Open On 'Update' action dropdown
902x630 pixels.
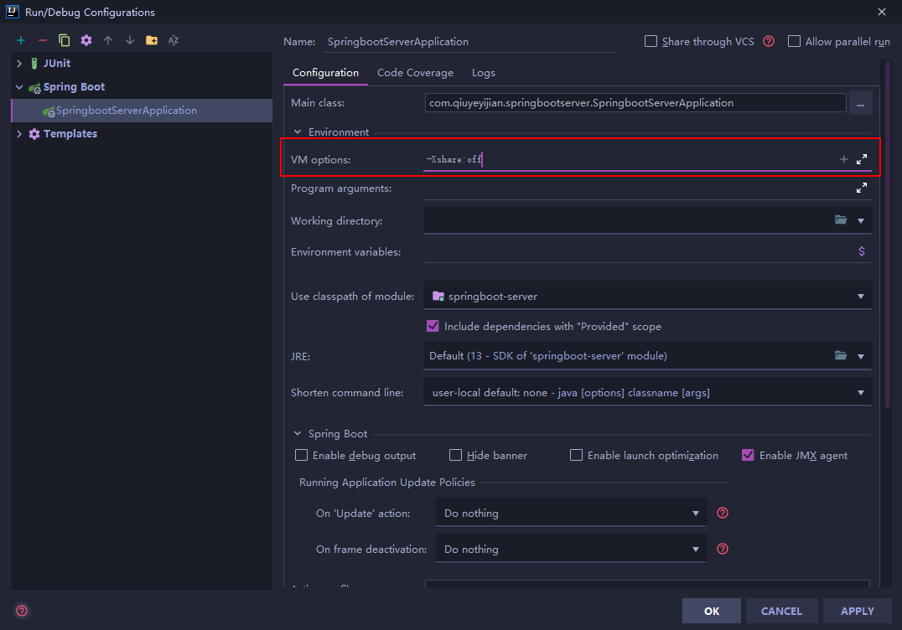tap(696, 514)
